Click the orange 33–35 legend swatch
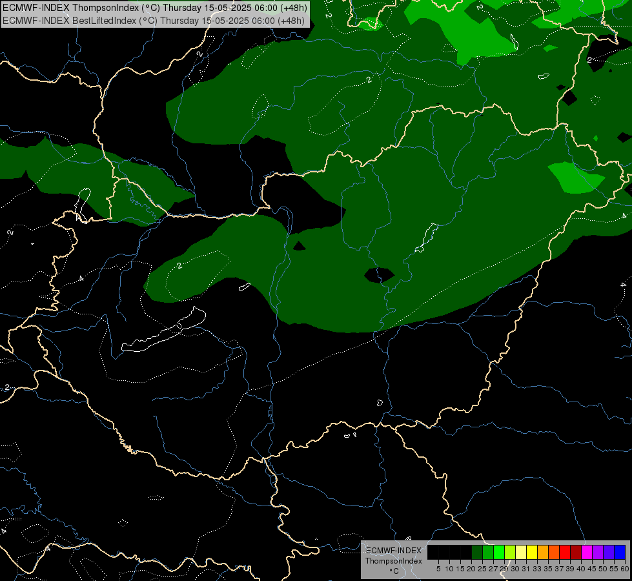This screenshot has width=632, height=581. click(x=543, y=552)
